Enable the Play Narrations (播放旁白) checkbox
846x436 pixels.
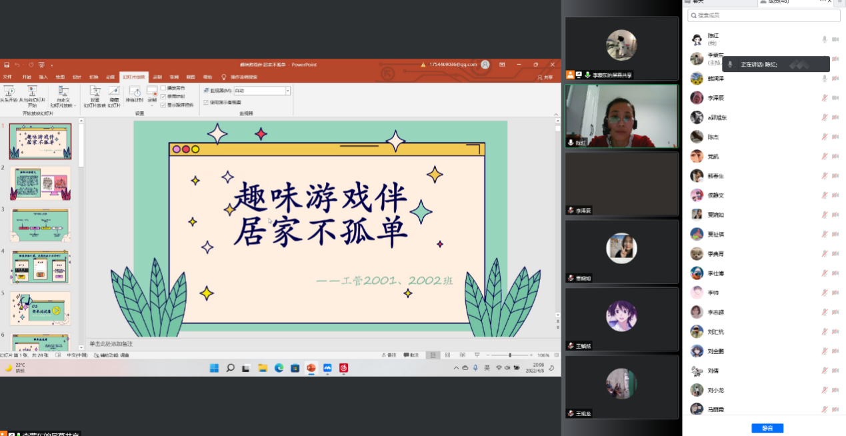[163, 88]
